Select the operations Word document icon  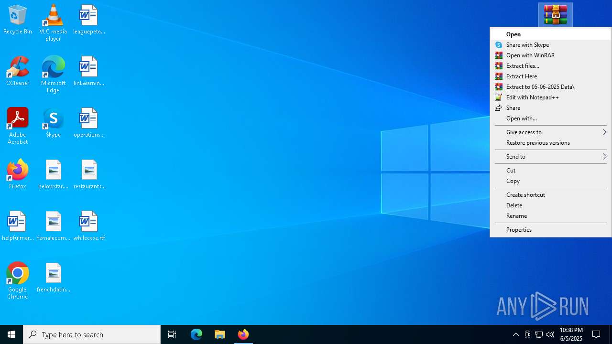tap(89, 123)
